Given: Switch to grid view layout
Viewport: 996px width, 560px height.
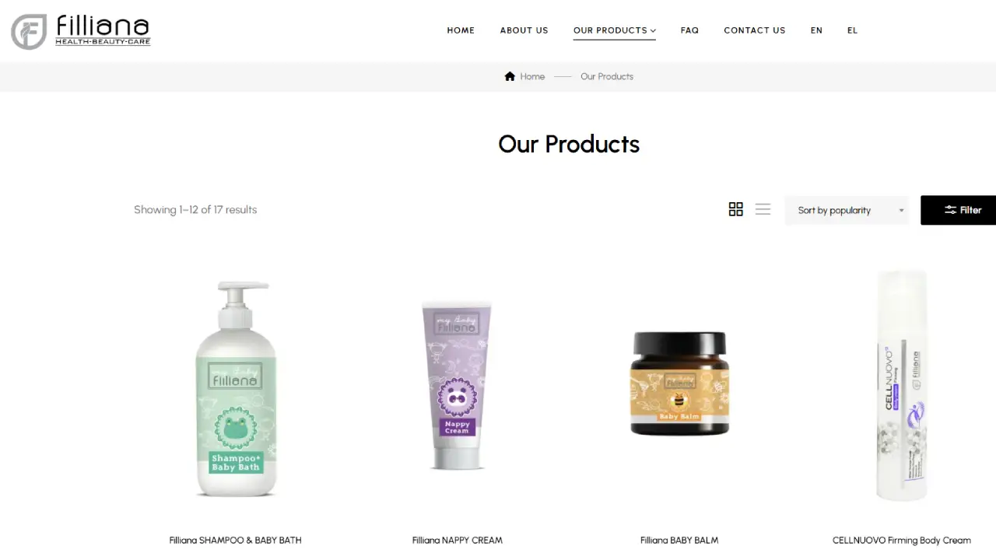Looking at the screenshot, I should (735, 209).
